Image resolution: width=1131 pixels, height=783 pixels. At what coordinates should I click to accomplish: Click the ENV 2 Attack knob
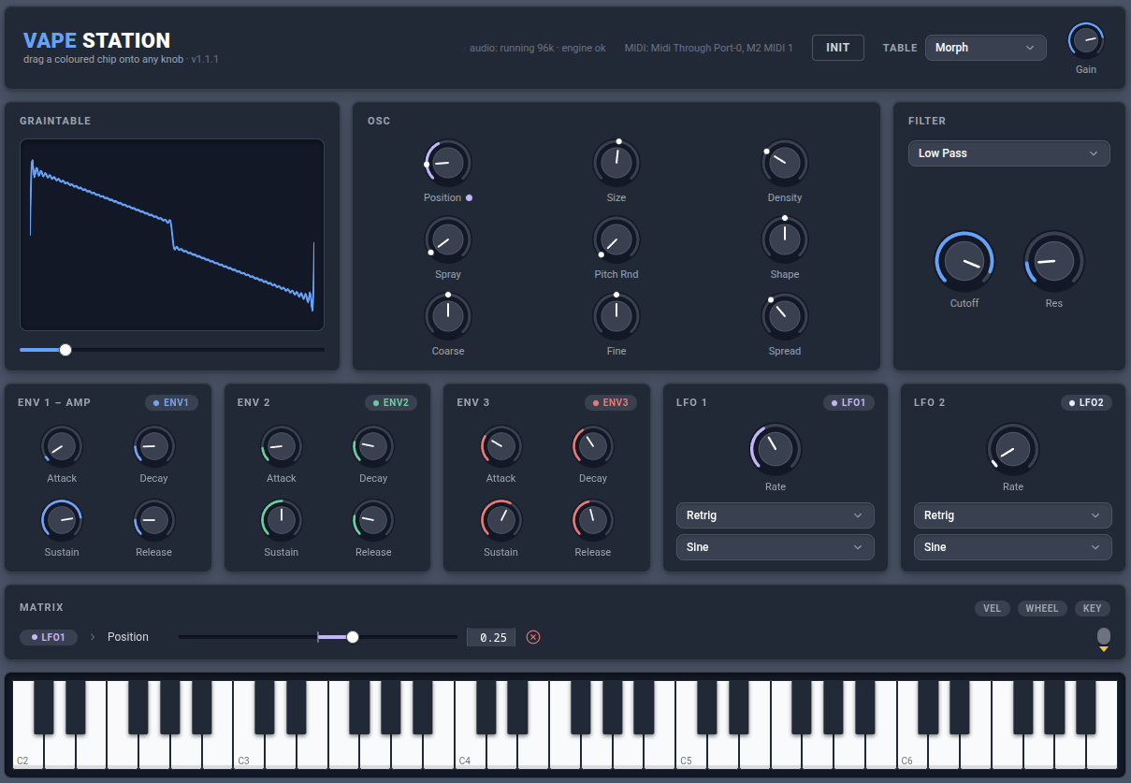tap(282, 447)
